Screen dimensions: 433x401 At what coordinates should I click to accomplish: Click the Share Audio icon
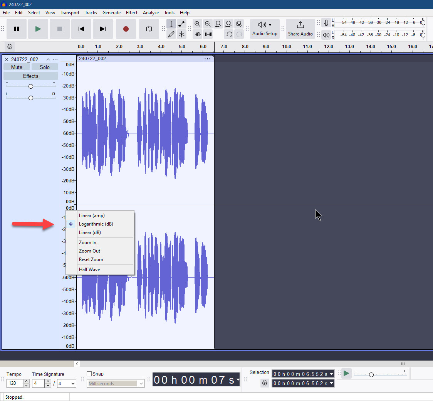coord(300,25)
